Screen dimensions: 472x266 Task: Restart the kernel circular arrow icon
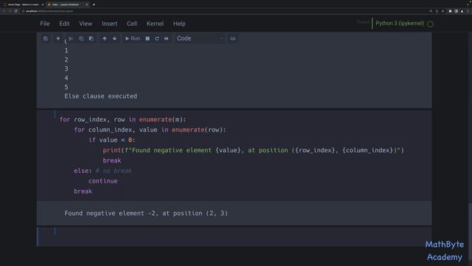157,38
